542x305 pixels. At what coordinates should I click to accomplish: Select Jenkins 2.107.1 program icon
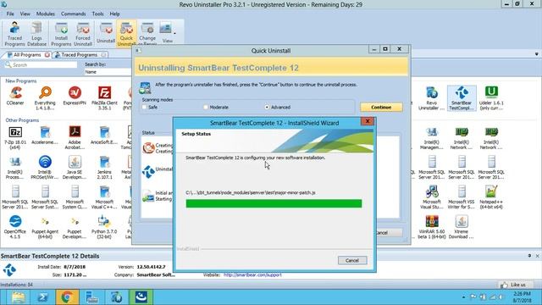coord(104,168)
